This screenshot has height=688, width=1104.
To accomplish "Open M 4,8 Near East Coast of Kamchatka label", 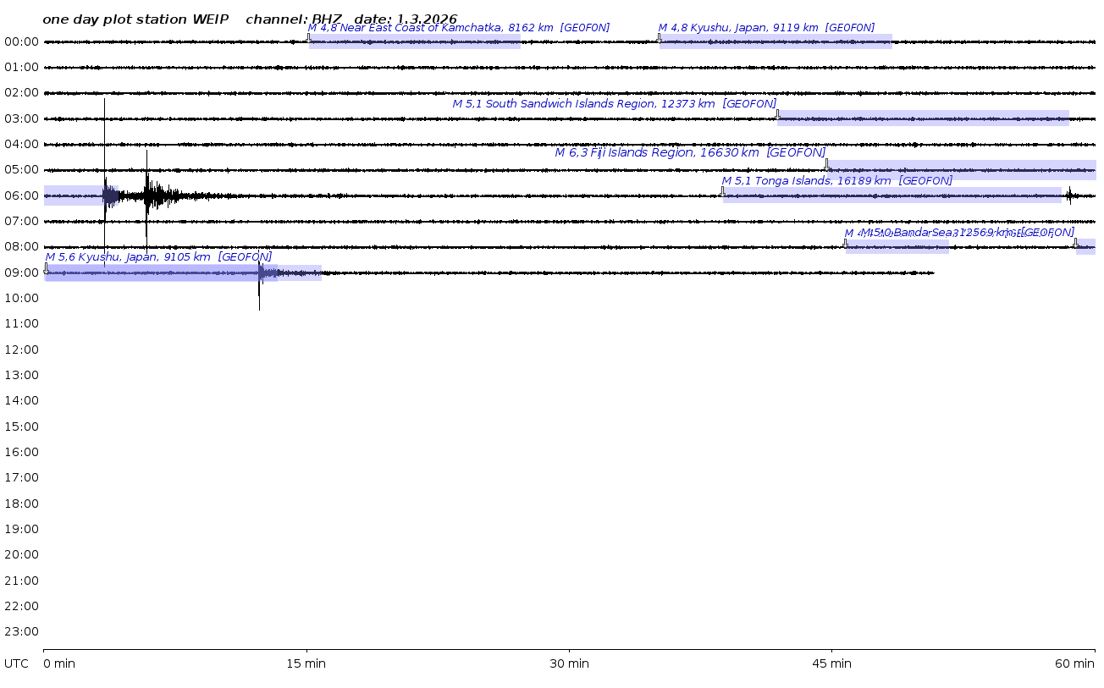I will 458,28.
